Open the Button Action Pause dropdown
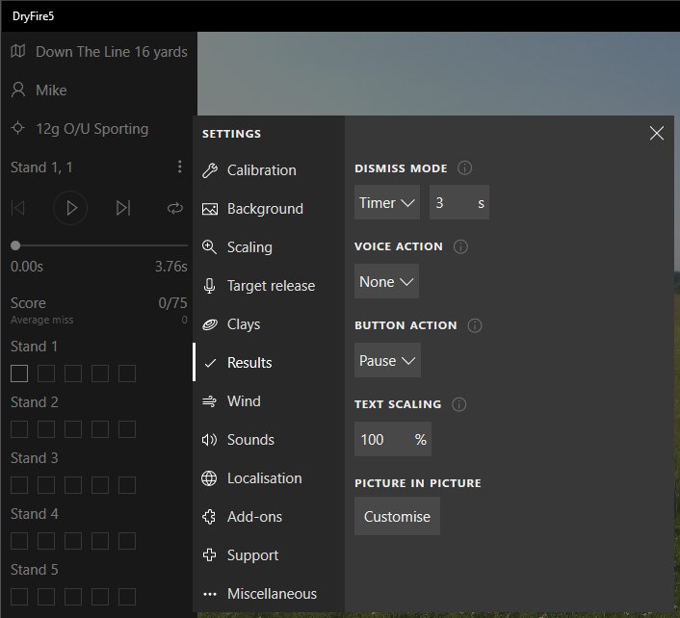 (x=387, y=361)
